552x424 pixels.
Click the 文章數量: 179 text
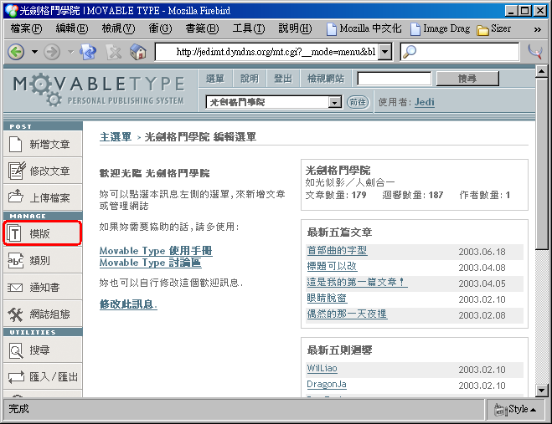point(336,195)
